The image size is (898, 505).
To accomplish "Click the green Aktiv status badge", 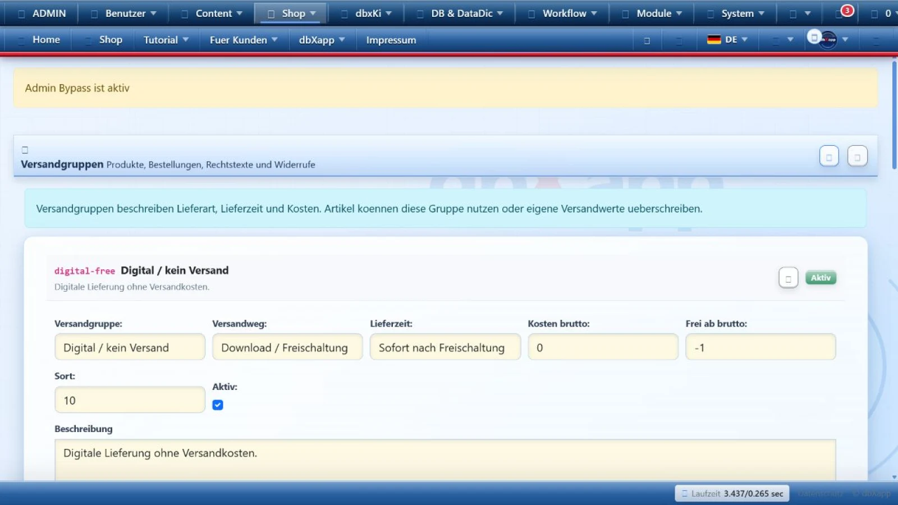I will pyautogui.click(x=821, y=278).
